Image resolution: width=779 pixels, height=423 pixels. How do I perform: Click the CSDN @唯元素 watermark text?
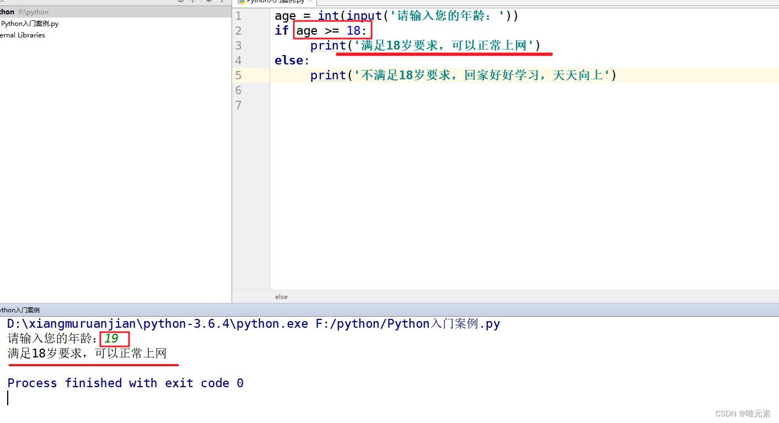pos(743,414)
